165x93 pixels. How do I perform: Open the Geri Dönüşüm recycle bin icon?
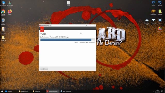(3, 21)
